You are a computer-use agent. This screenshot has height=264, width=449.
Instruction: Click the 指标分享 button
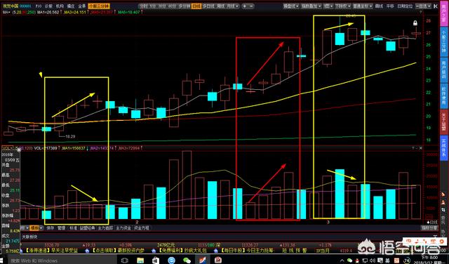point(429,228)
